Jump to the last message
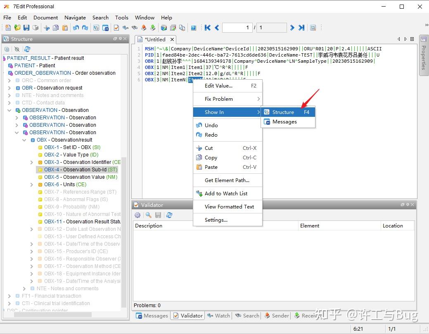Screen dimensions: 429x334 coord(301,28)
